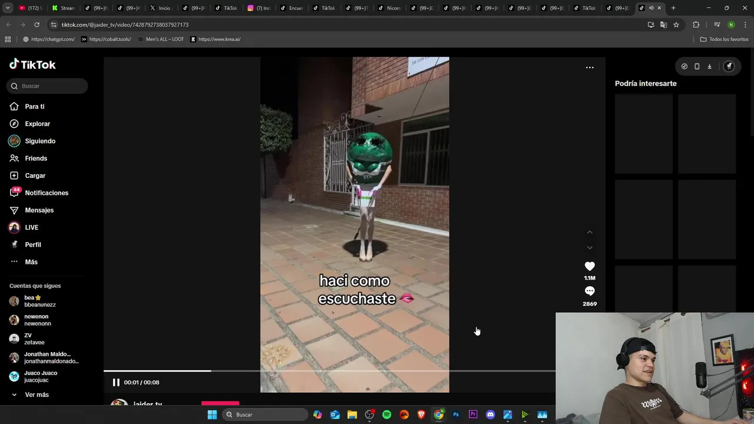Switch to the Stream tab

(x=63, y=8)
